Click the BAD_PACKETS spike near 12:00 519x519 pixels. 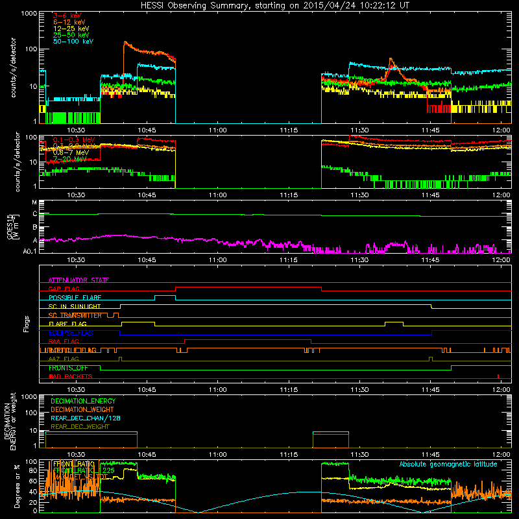498,376
